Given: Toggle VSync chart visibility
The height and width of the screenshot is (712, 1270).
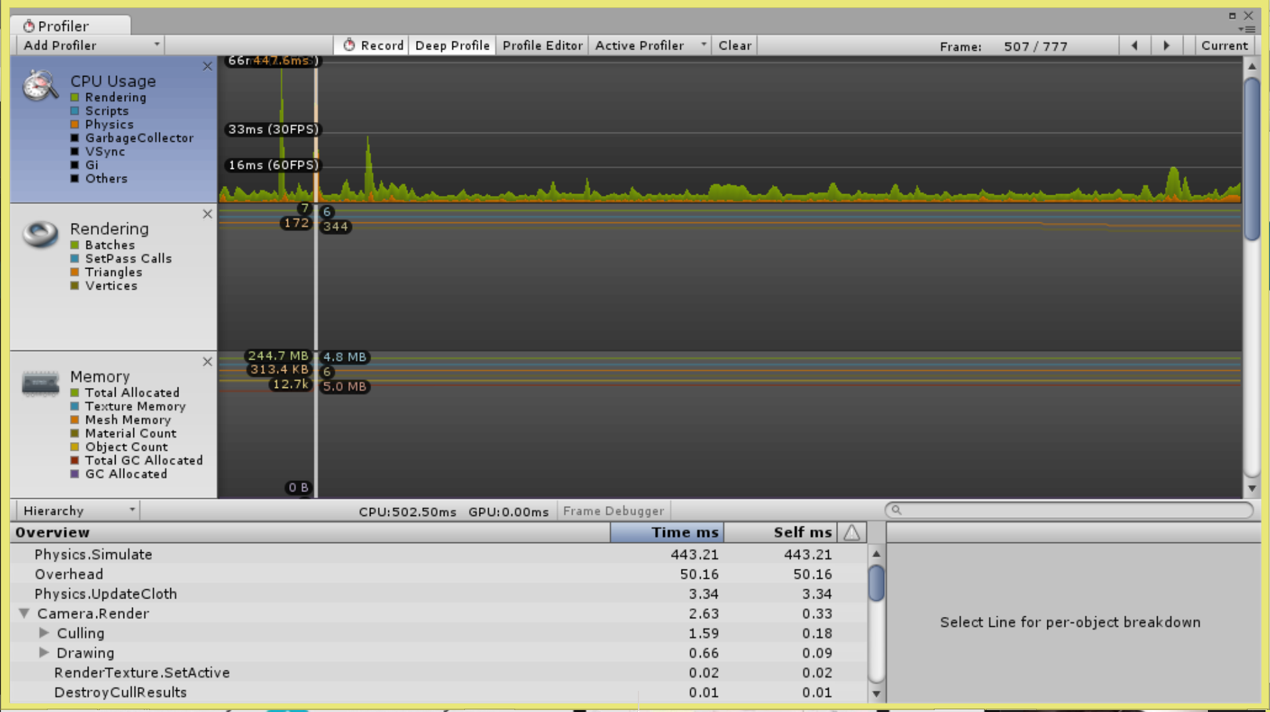Looking at the screenshot, I should click(x=75, y=152).
